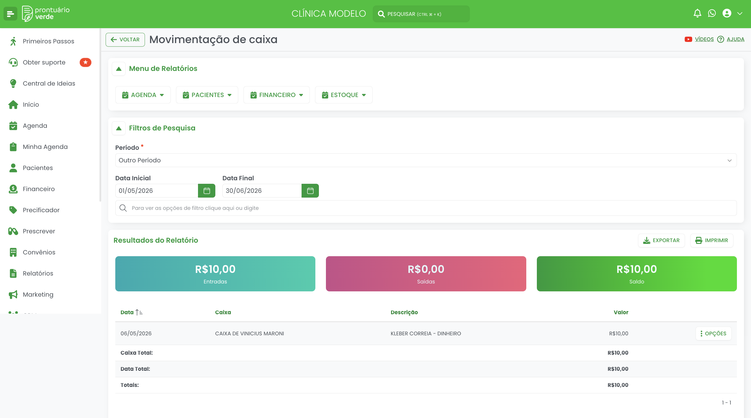Image resolution: width=751 pixels, height=418 pixels.
Task: Open the WhatsApp icon in header
Action: pyautogui.click(x=712, y=13)
